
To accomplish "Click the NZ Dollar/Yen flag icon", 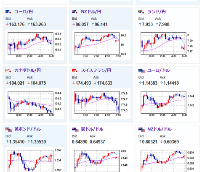I will pos(75,12).
